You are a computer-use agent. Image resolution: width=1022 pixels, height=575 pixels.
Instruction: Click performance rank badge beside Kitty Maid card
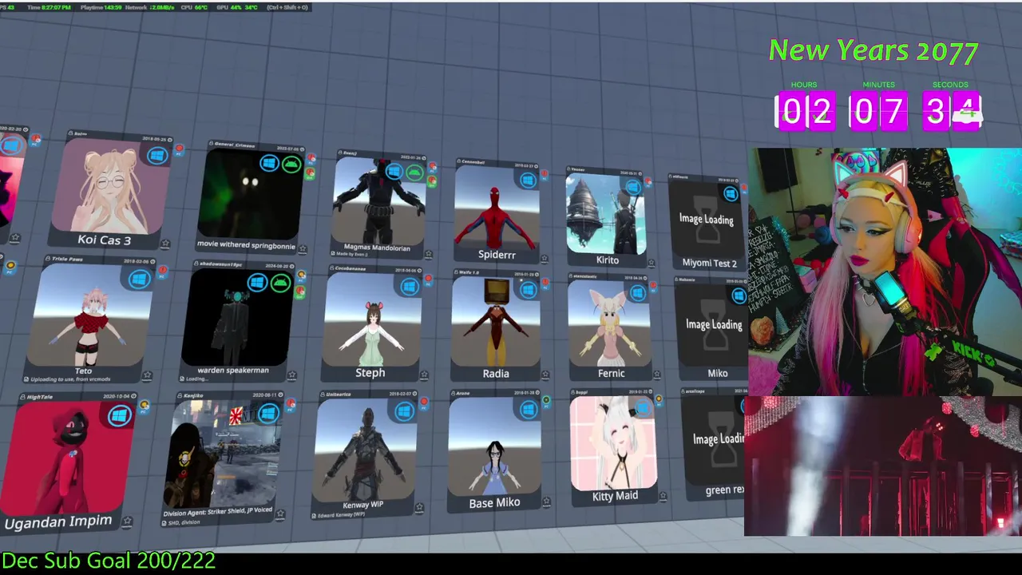click(x=659, y=399)
